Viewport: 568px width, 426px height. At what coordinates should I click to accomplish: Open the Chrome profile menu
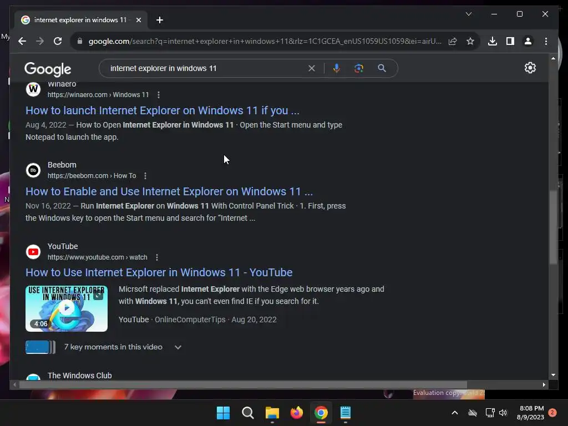pyautogui.click(x=528, y=41)
